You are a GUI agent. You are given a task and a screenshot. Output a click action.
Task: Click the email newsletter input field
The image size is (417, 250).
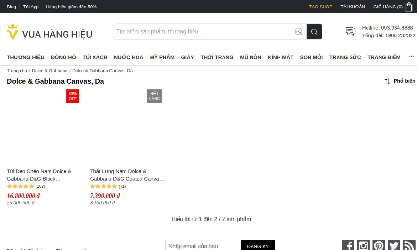(x=203, y=246)
